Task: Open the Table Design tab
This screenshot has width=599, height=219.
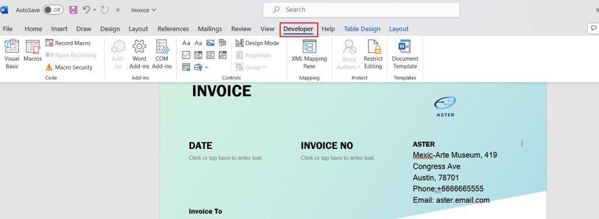Action: 362,29
